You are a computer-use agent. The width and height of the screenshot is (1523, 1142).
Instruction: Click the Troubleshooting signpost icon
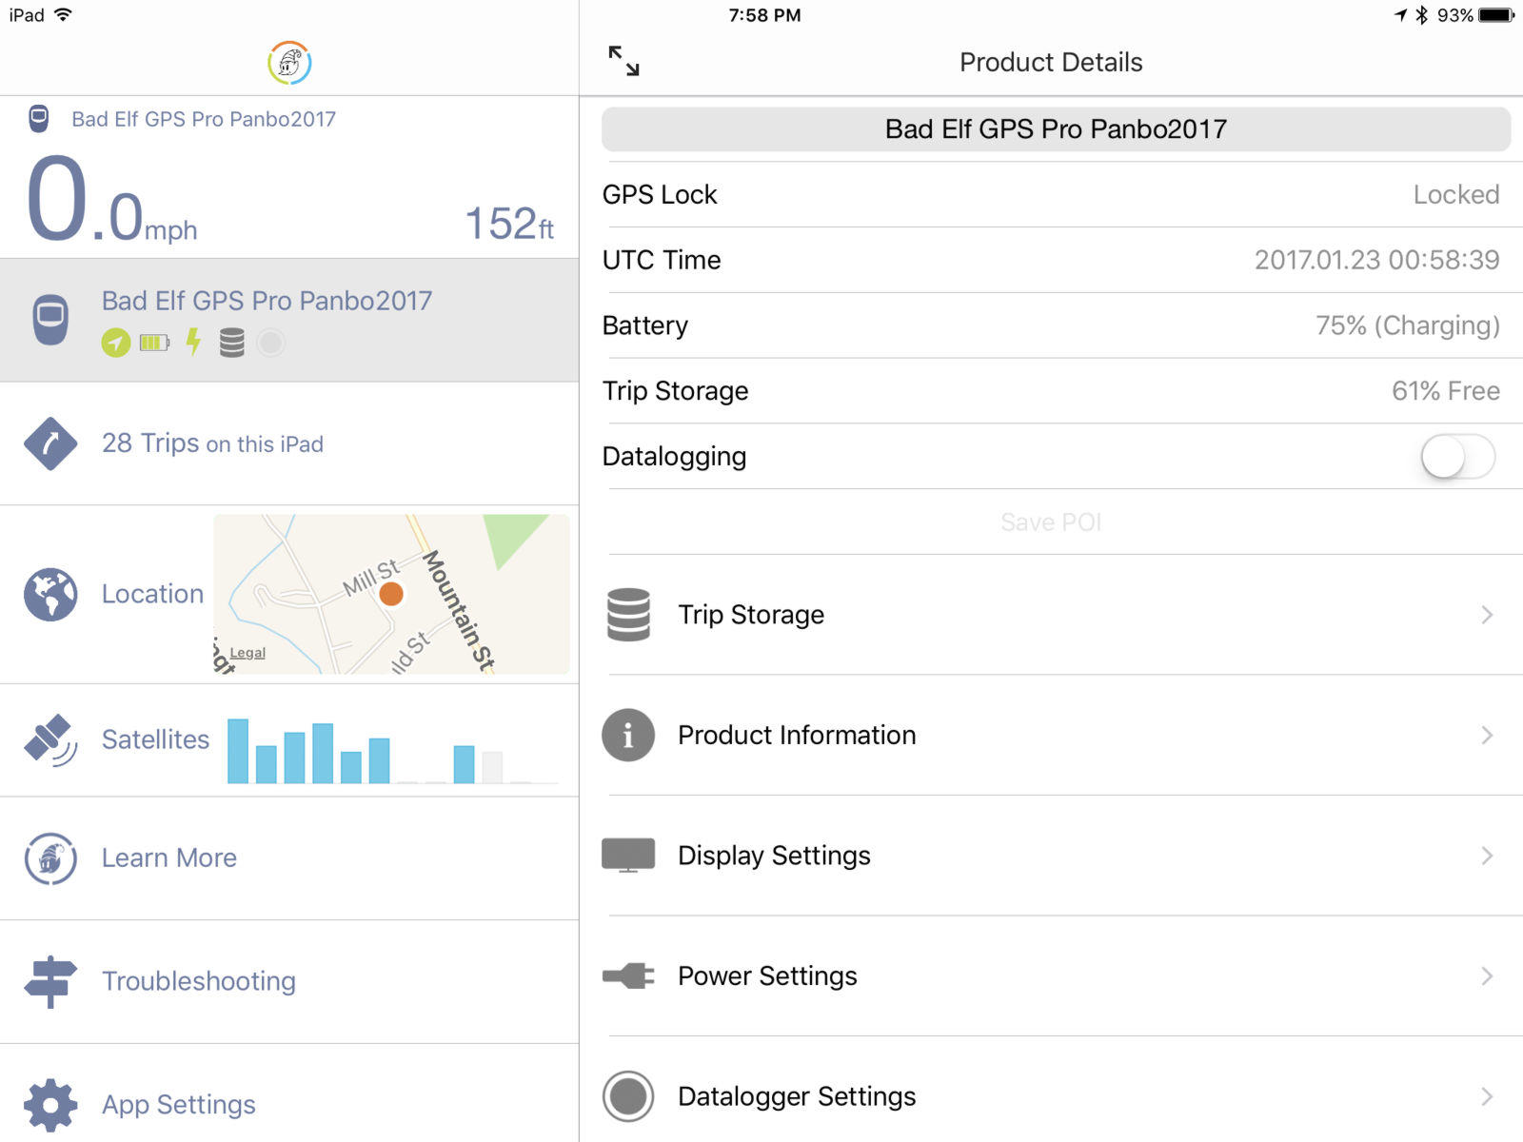point(50,981)
